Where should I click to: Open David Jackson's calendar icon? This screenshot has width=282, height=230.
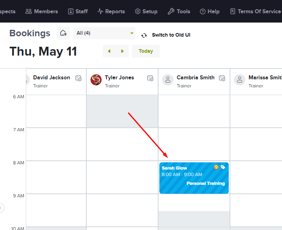pyautogui.click(x=78, y=78)
